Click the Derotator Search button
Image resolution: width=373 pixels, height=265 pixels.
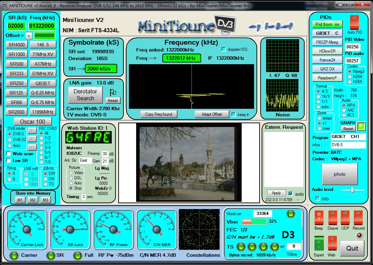click(85, 95)
